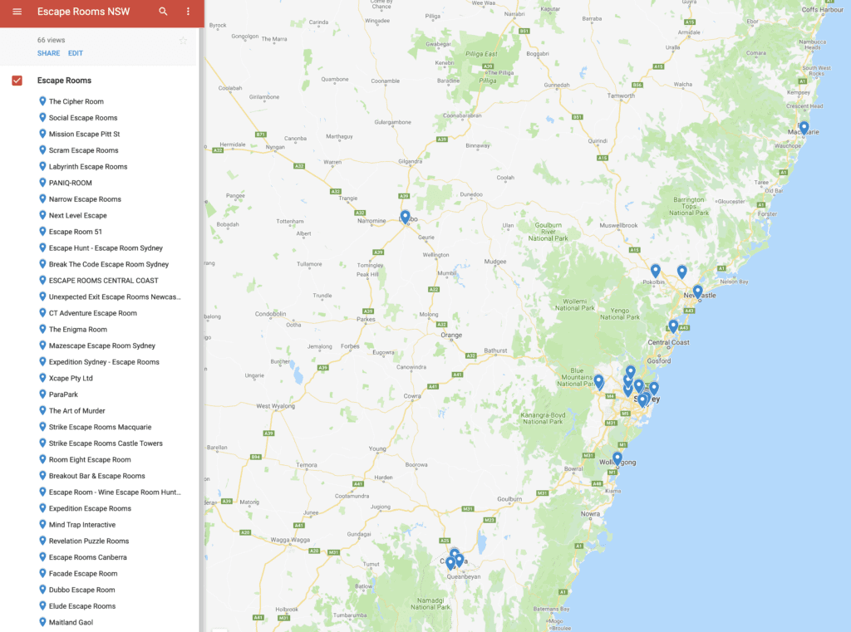Click SHARE link
Screen dimensions: 851x632
point(48,53)
